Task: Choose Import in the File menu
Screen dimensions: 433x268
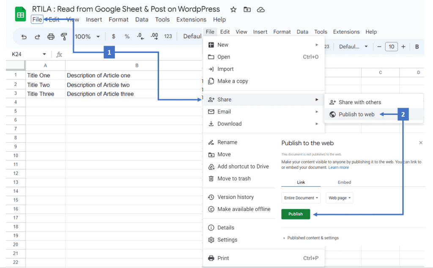Action: pos(264,69)
